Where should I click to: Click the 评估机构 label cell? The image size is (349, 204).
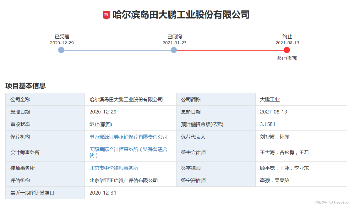(x=45, y=180)
